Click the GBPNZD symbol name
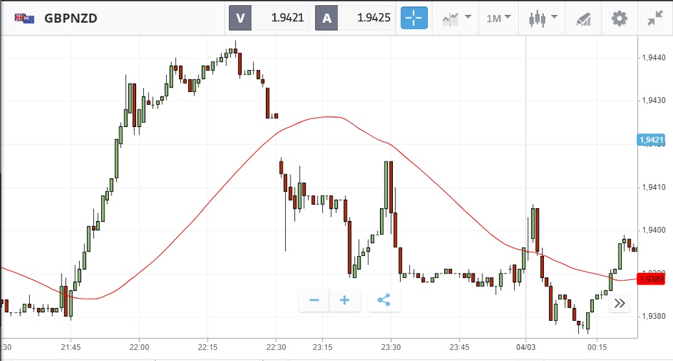The image size is (673, 361). 71,18
